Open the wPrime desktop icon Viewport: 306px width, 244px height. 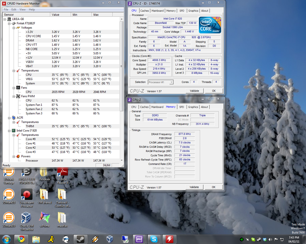click(x=45, y=220)
